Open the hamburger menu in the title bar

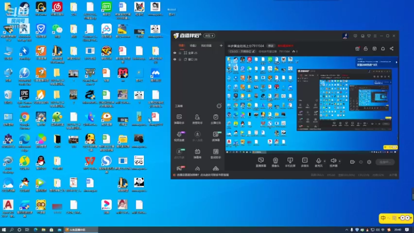click(375, 36)
